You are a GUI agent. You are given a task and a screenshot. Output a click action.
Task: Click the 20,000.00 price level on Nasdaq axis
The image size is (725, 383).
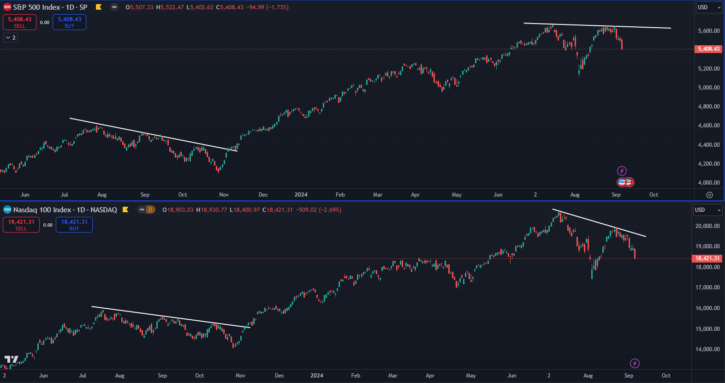(x=707, y=226)
